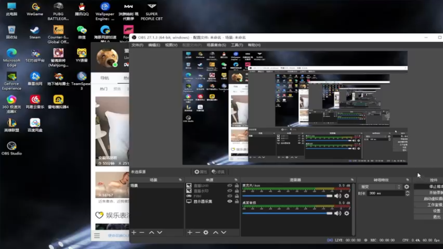Toggle the lock on the 直播LOGO source
Image resolution: width=443 pixels, height=249 pixels.
coord(237,185)
